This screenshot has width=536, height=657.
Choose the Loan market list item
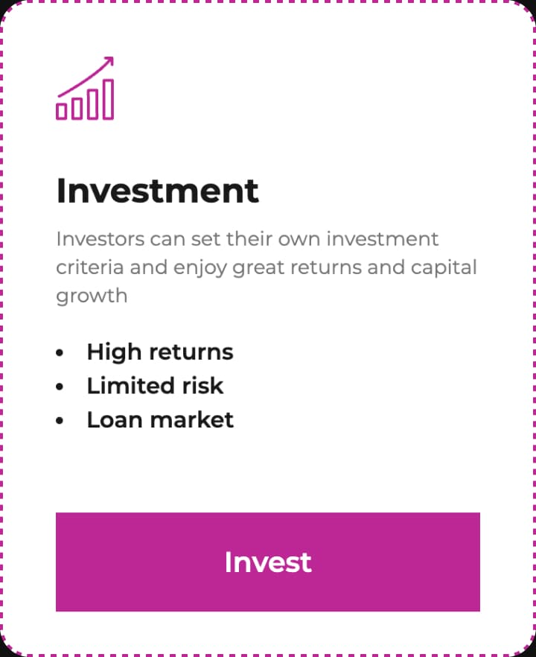[x=160, y=420]
